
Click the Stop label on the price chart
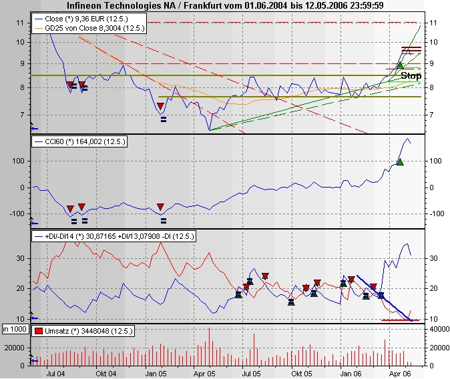411,76
